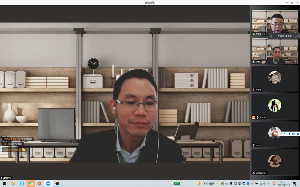
Task: Toggle the Sogou voice input microphone
Action: [289, 134]
